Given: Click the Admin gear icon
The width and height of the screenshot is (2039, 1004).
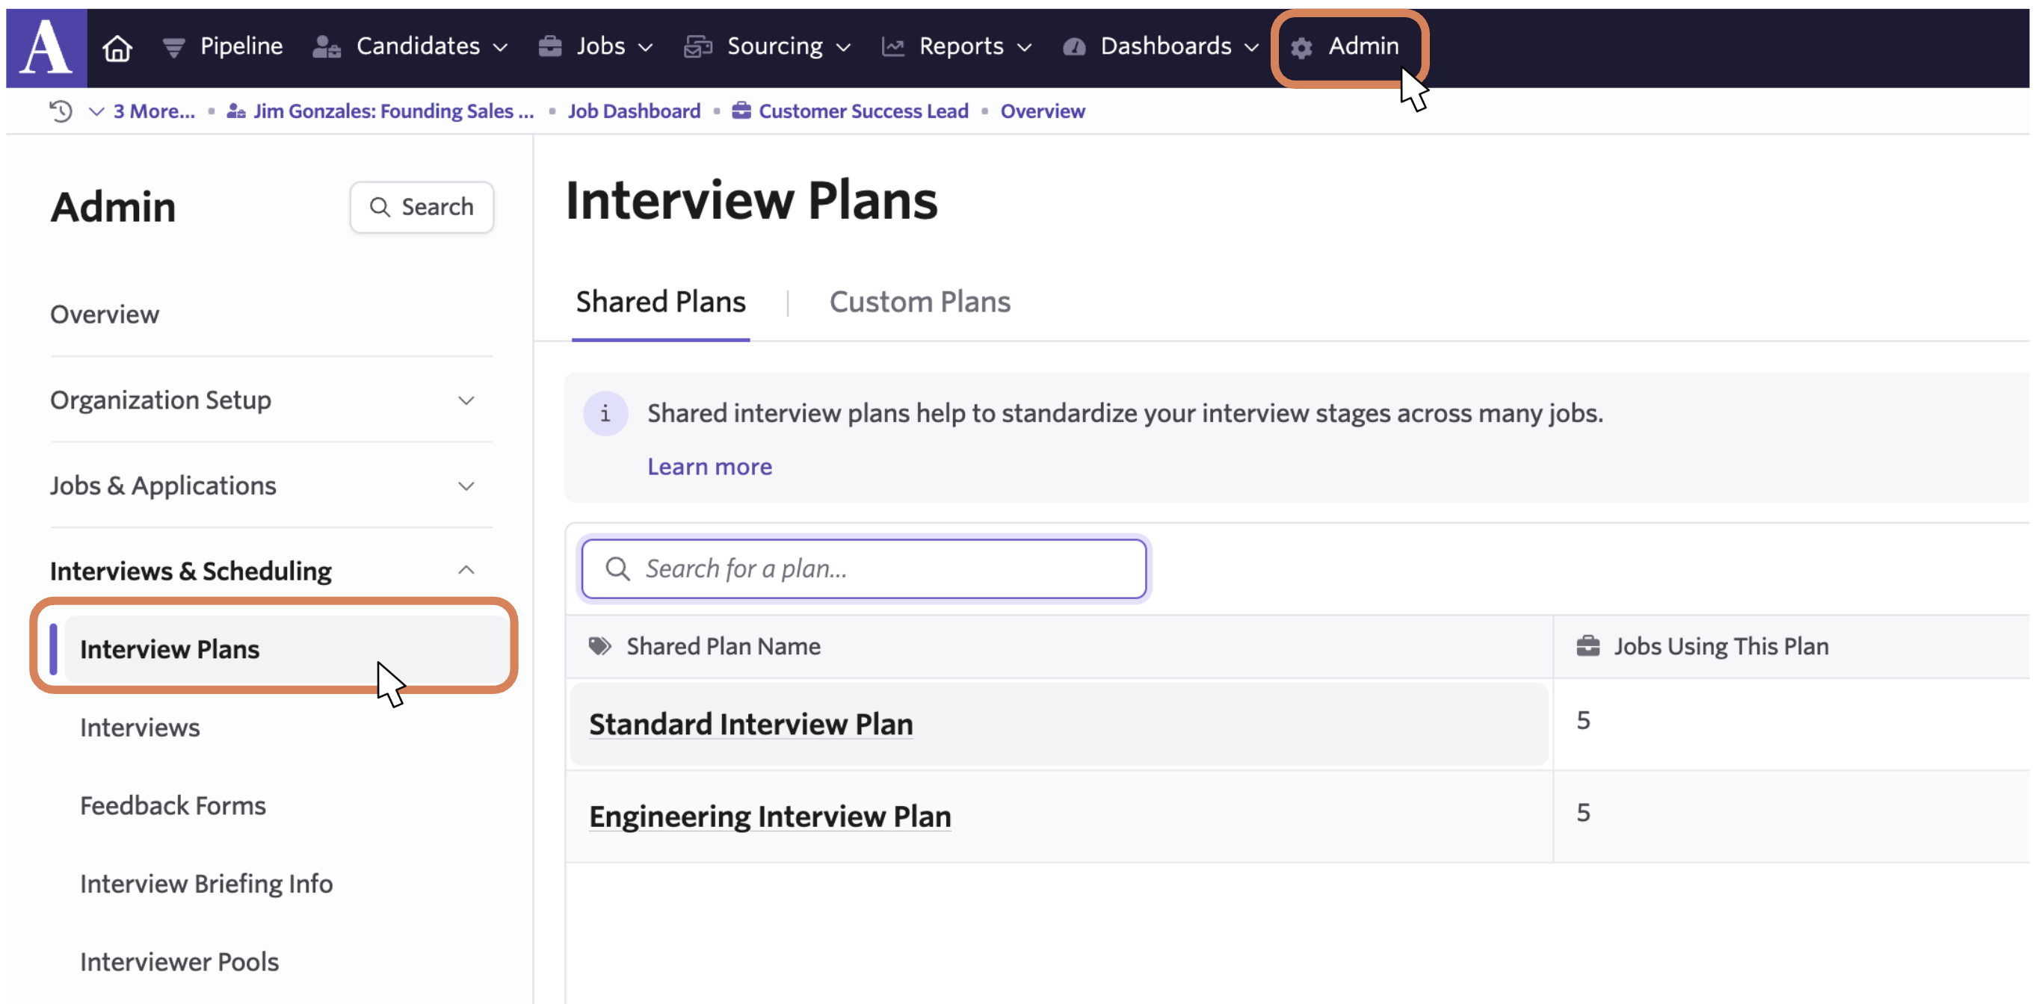Looking at the screenshot, I should (1301, 49).
